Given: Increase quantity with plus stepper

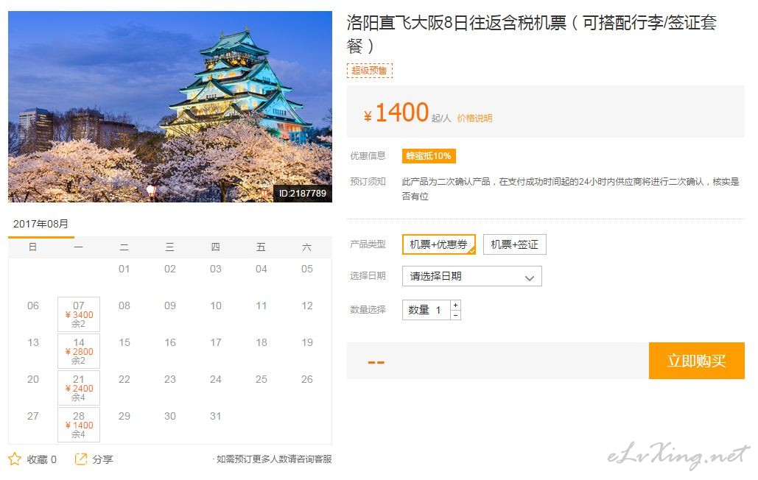Looking at the screenshot, I should (455, 306).
